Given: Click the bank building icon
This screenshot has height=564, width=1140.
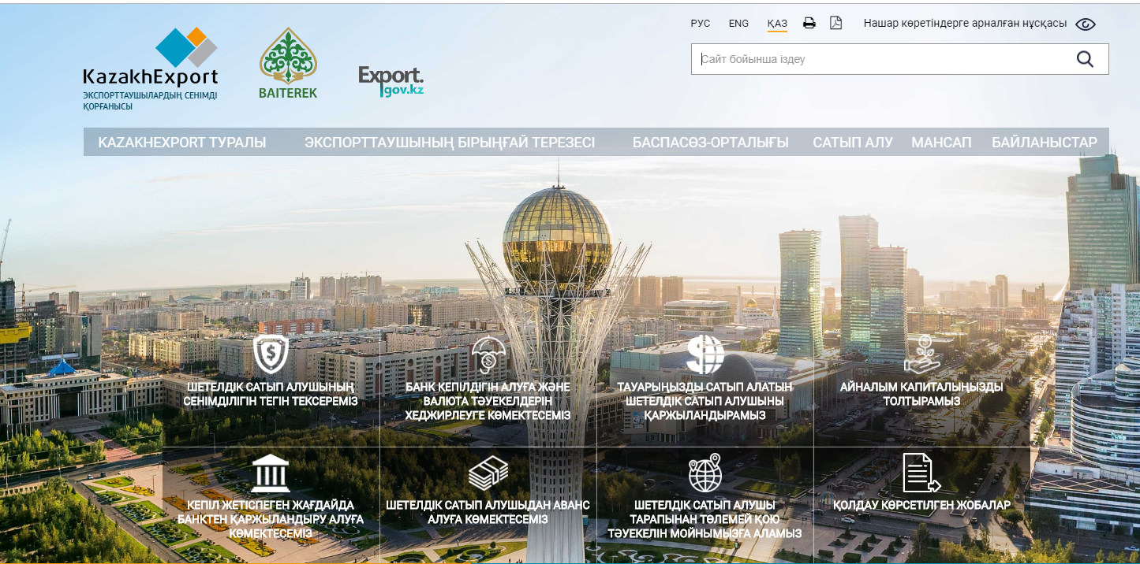Looking at the screenshot, I should 271,473.
